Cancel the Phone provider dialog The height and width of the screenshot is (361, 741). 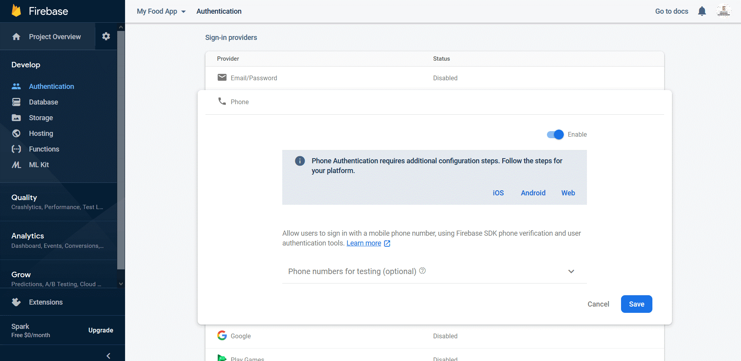click(x=598, y=304)
